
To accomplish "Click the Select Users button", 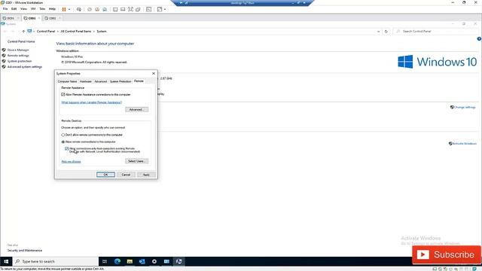I will [136, 161].
